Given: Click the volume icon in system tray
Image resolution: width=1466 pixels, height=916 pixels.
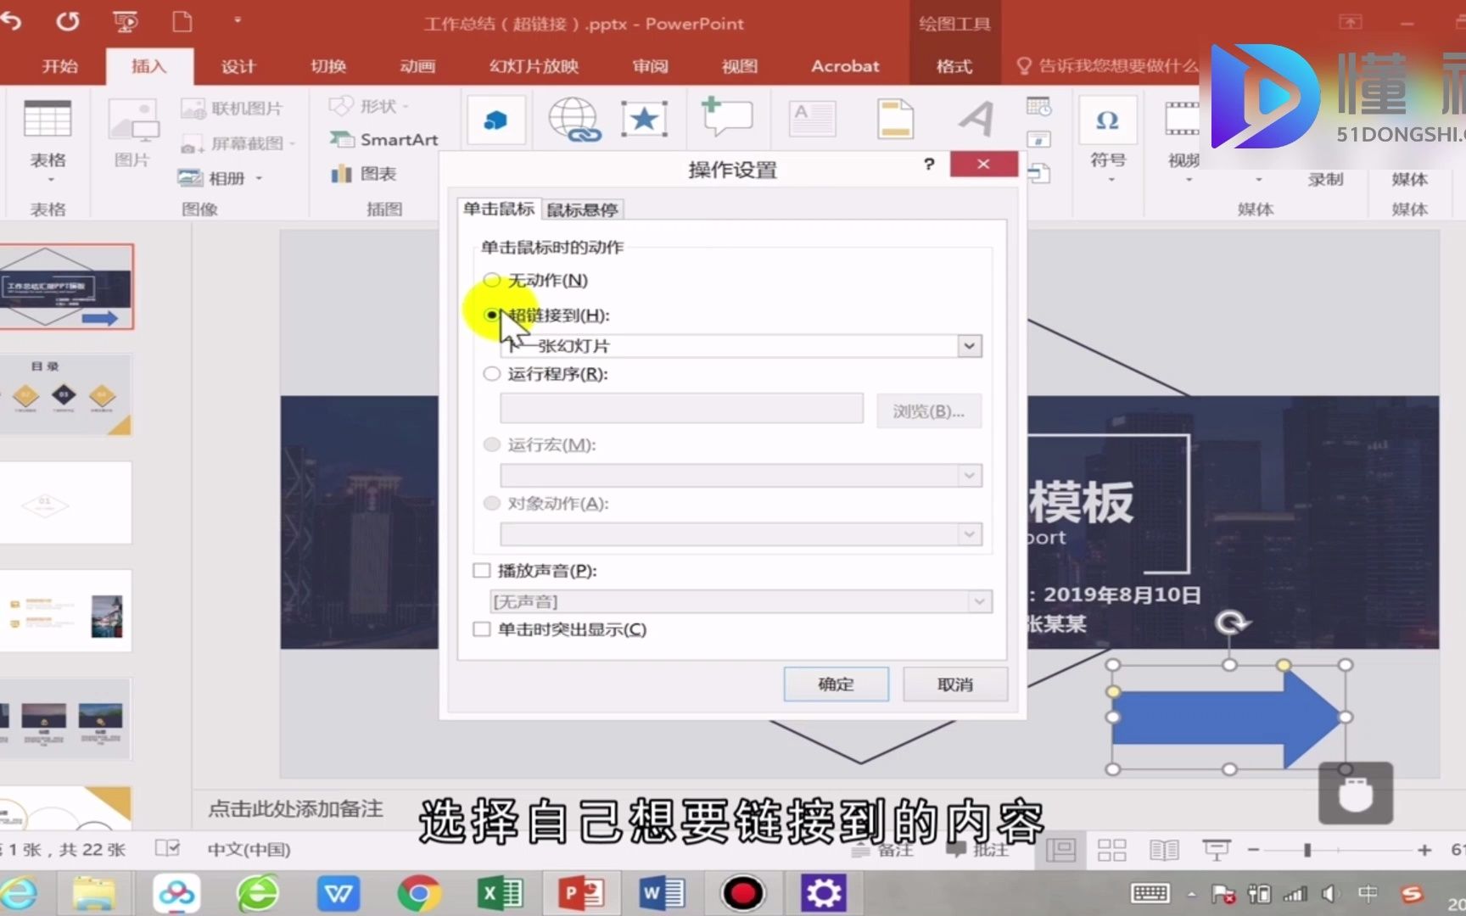Looking at the screenshot, I should click(1329, 893).
